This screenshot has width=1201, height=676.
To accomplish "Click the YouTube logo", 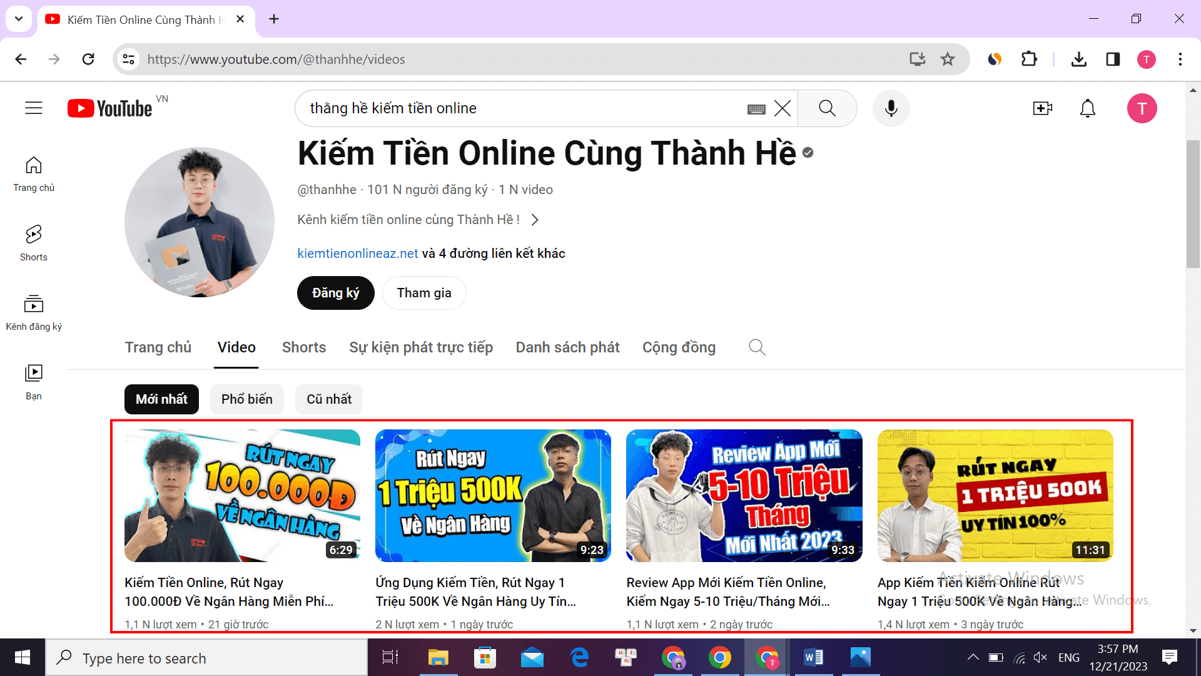I will point(110,108).
